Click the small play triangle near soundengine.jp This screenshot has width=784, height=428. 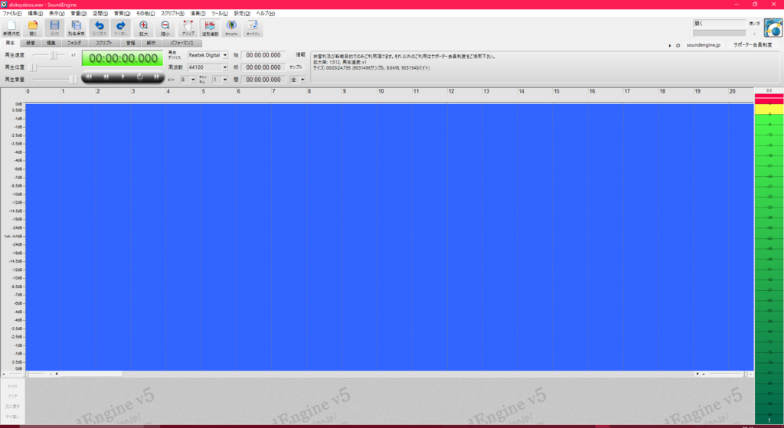(x=670, y=45)
